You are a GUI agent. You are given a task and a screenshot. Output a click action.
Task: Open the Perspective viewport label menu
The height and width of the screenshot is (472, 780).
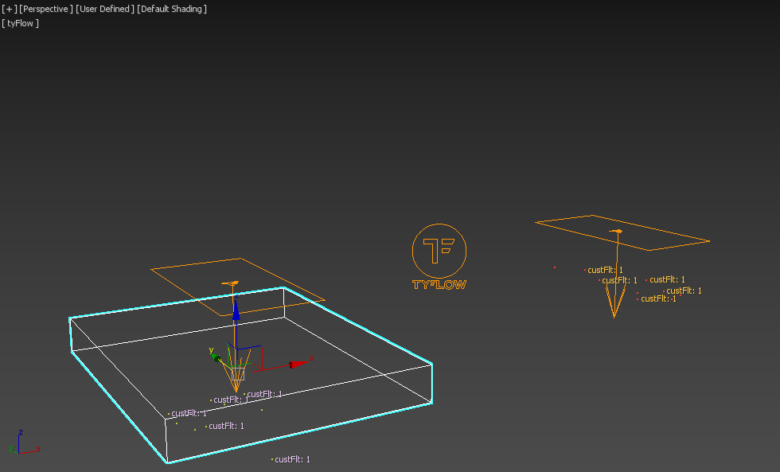45,9
